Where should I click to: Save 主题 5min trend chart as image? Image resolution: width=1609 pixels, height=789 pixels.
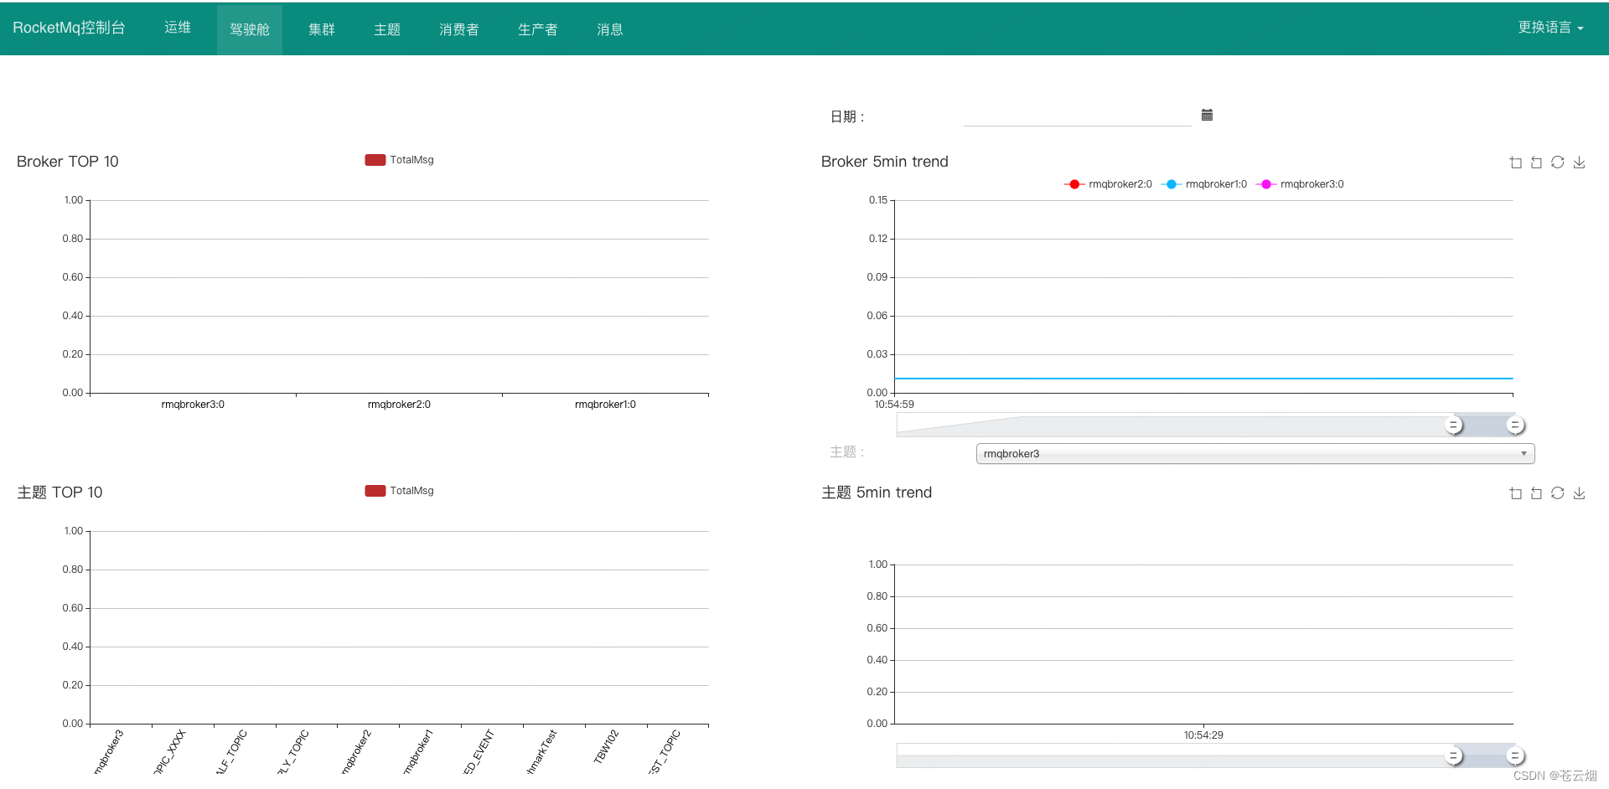point(1579,493)
